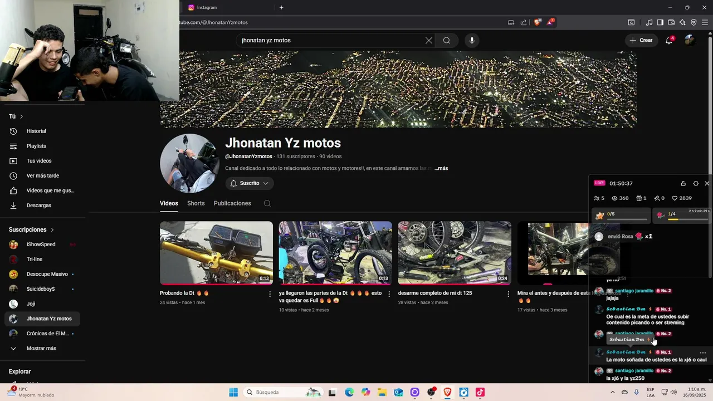The width and height of the screenshot is (713, 401).
Task: Open live overlay settings gear
Action: click(x=696, y=183)
